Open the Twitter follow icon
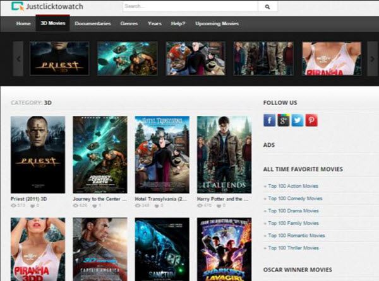Viewport: 379px width, 281px height. coord(298,120)
